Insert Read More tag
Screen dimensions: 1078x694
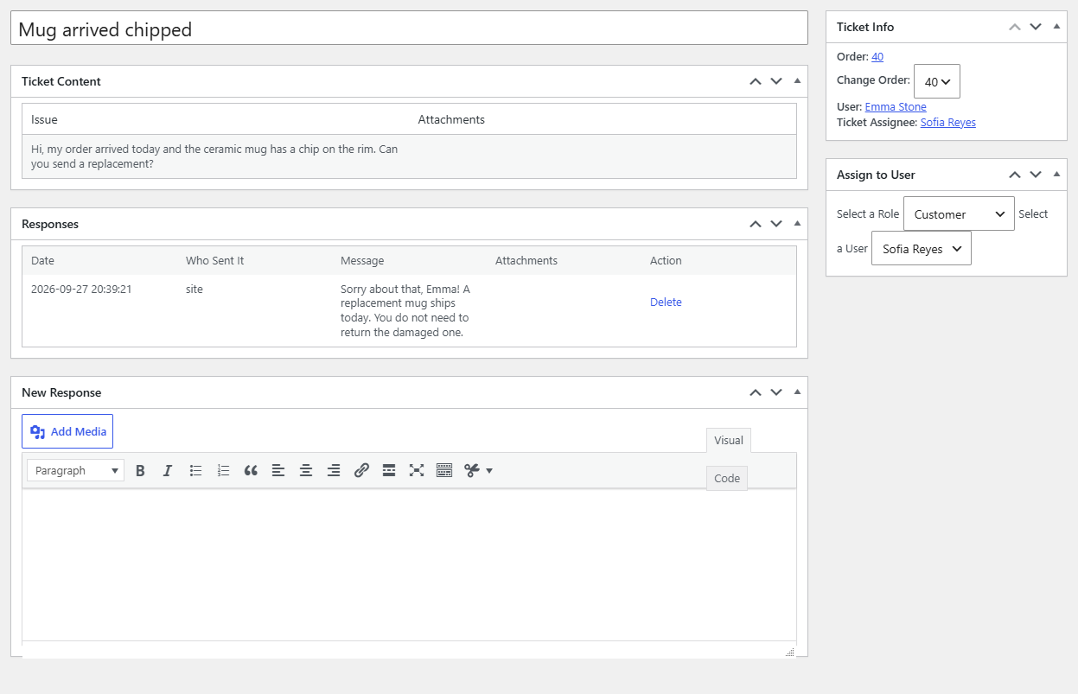(389, 470)
